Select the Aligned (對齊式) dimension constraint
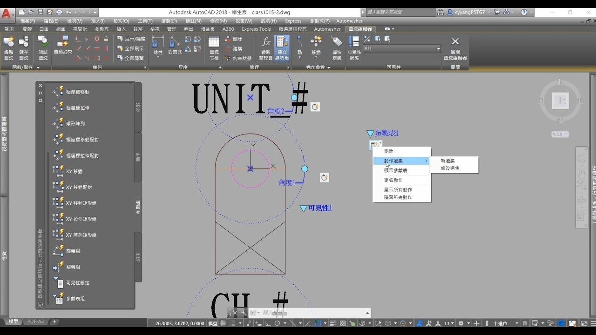The width and height of the screenshot is (596, 335). point(175,45)
